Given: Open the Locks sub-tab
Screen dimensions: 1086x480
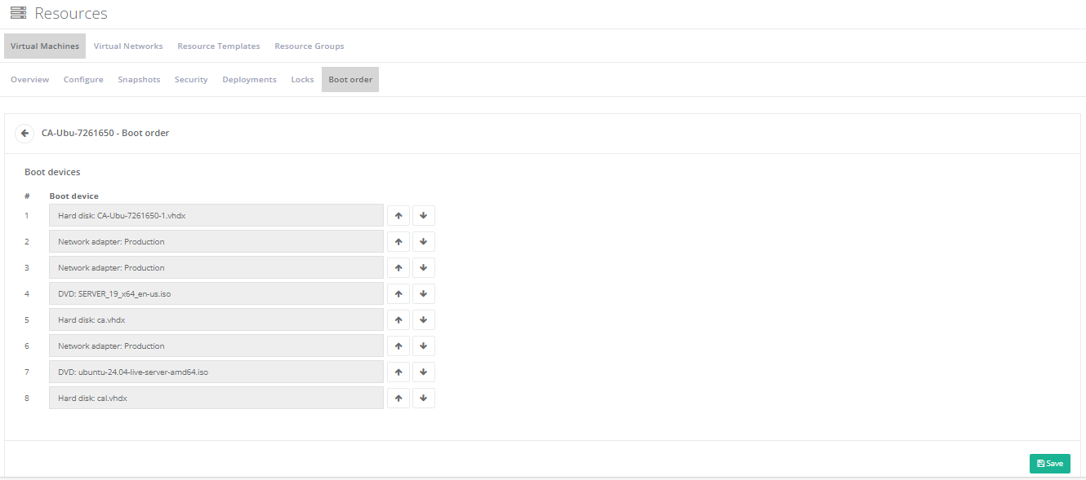Looking at the screenshot, I should click(302, 80).
